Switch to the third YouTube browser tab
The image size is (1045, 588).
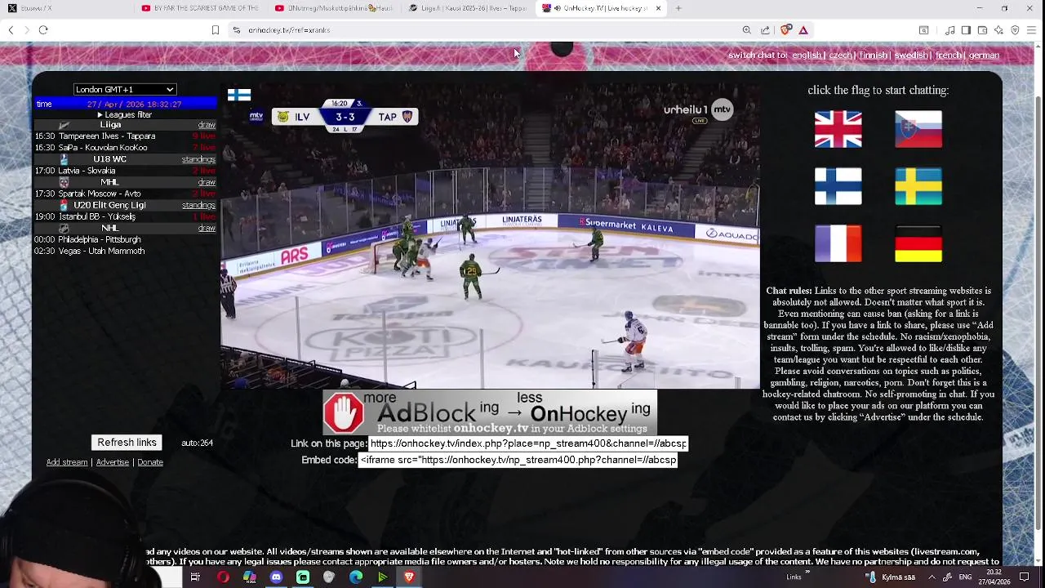point(333,8)
